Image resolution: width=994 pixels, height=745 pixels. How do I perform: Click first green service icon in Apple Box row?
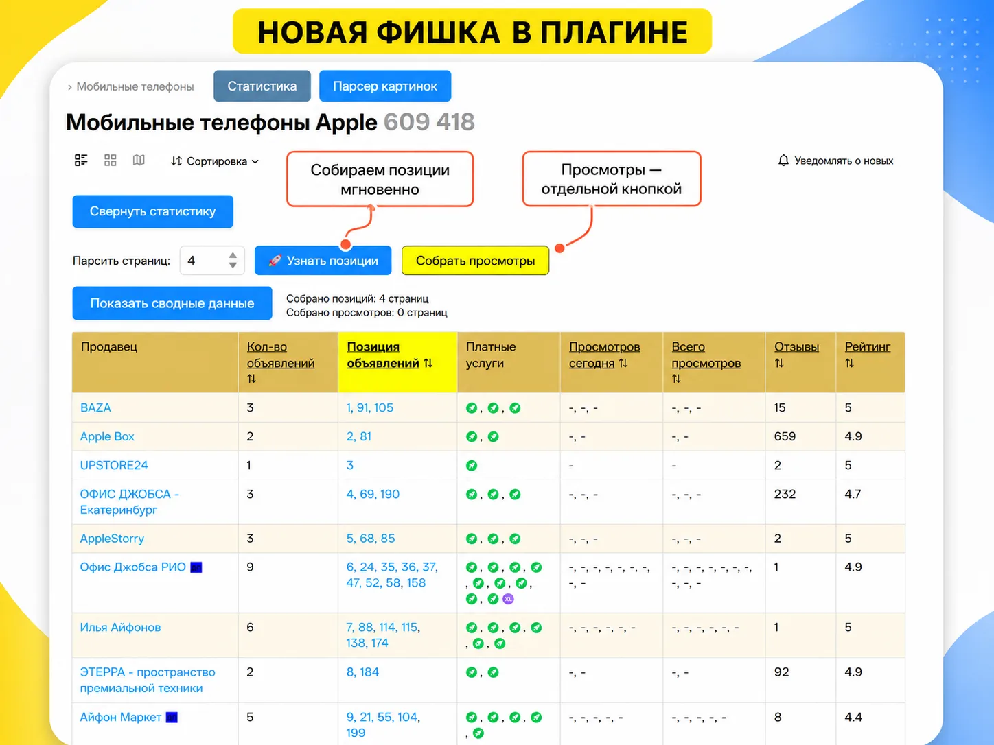[472, 437]
